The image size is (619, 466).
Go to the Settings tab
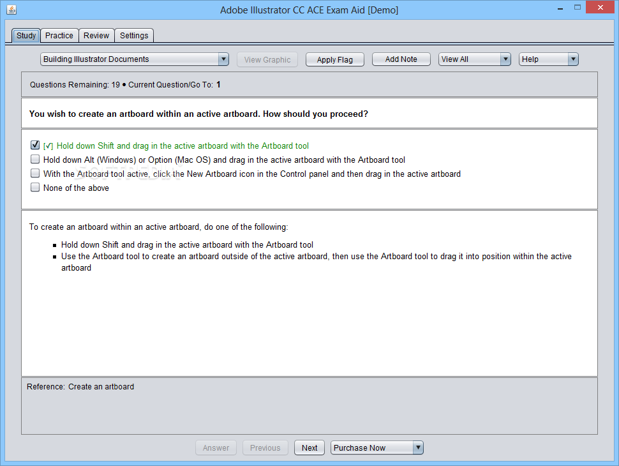click(x=134, y=36)
